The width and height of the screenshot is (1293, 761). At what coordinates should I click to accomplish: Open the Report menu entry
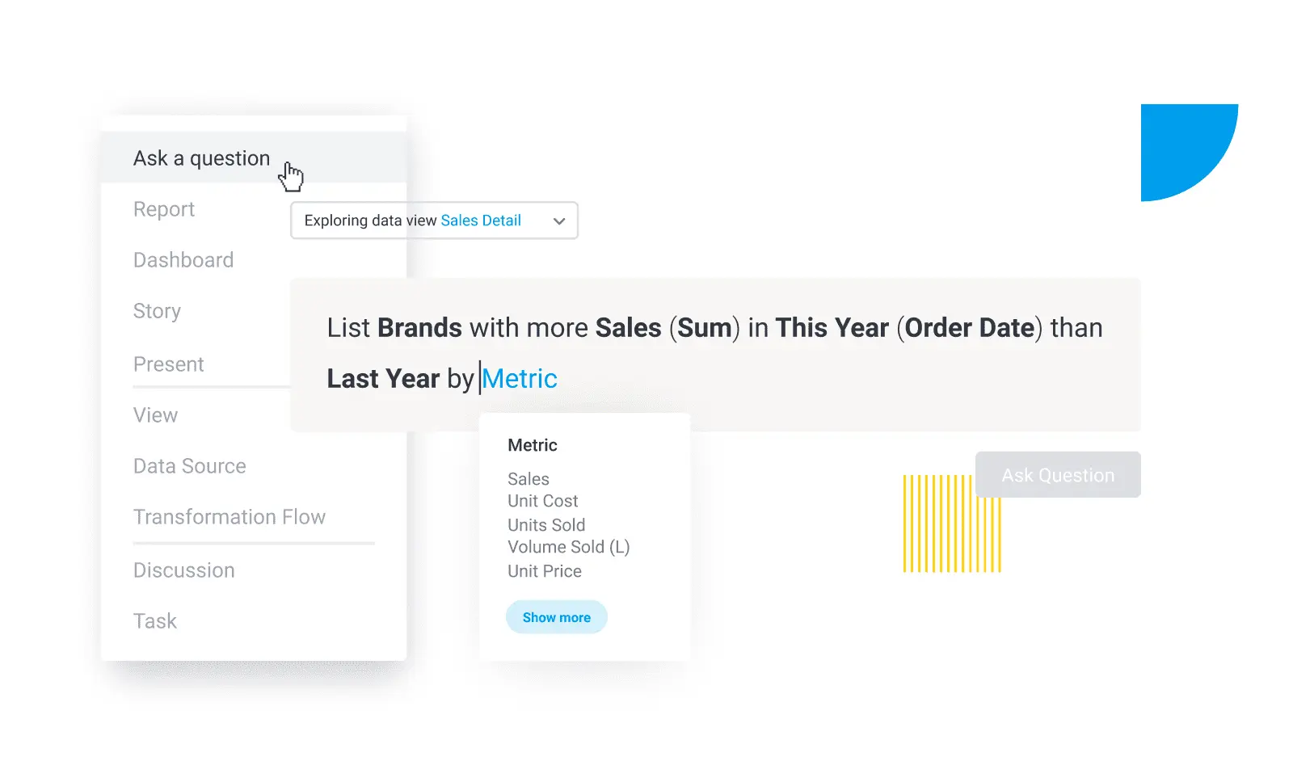click(x=164, y=209)
